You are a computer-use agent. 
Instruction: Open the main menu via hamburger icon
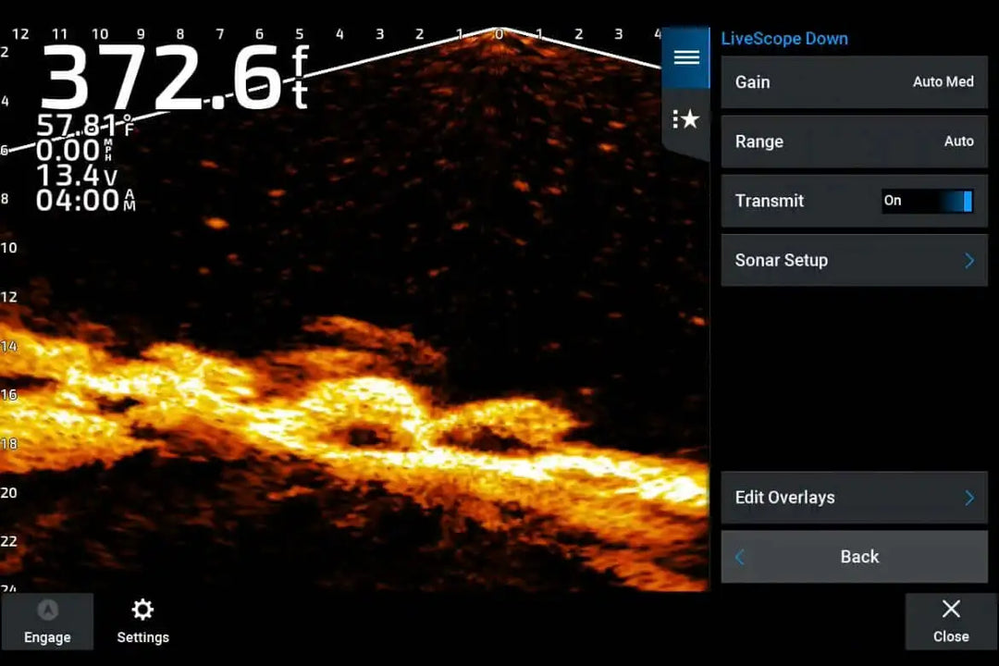[x=685, y=56]
